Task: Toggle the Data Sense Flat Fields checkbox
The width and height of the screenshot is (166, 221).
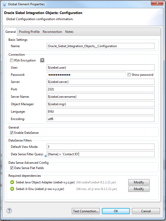Action: pyautogui.click(x=12, y=168)
